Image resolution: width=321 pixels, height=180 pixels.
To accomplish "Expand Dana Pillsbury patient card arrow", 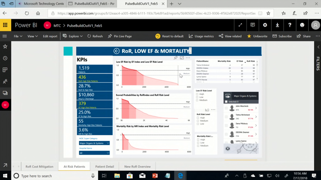I will pos(256,126).
